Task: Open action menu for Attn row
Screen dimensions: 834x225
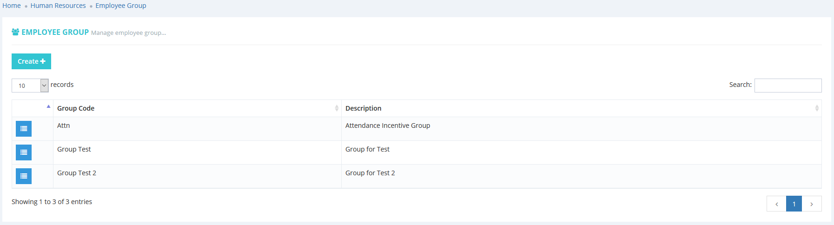Action: click(24, 129)
